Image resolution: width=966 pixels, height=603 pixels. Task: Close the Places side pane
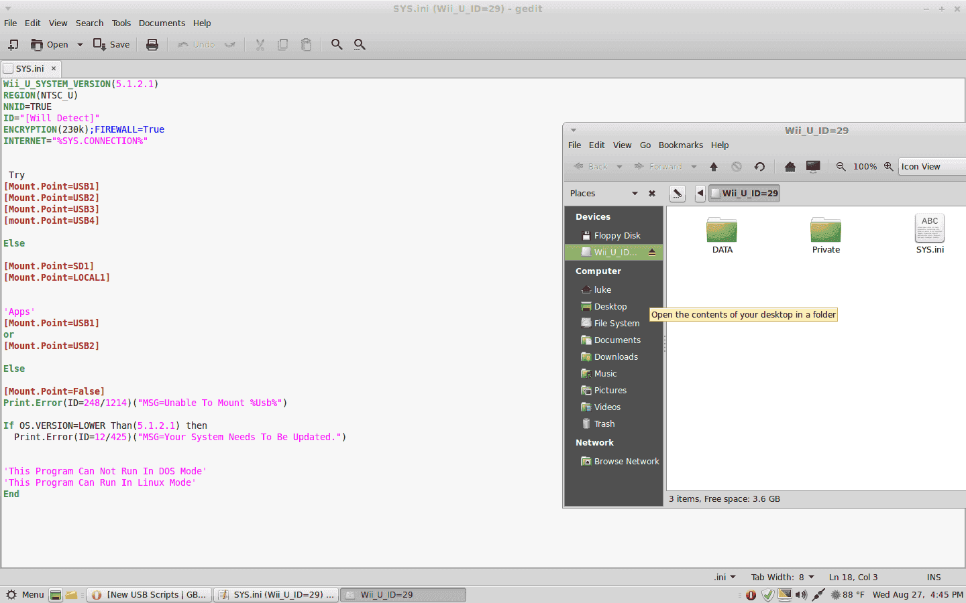[x=652, y=194]
